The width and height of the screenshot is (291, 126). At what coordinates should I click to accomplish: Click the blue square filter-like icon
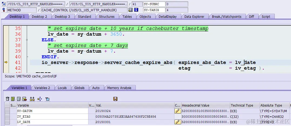coord(47,99)
